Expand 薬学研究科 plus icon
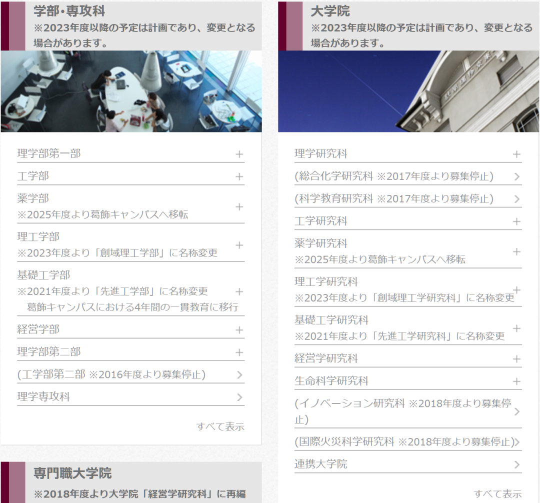 click(516, 251)
